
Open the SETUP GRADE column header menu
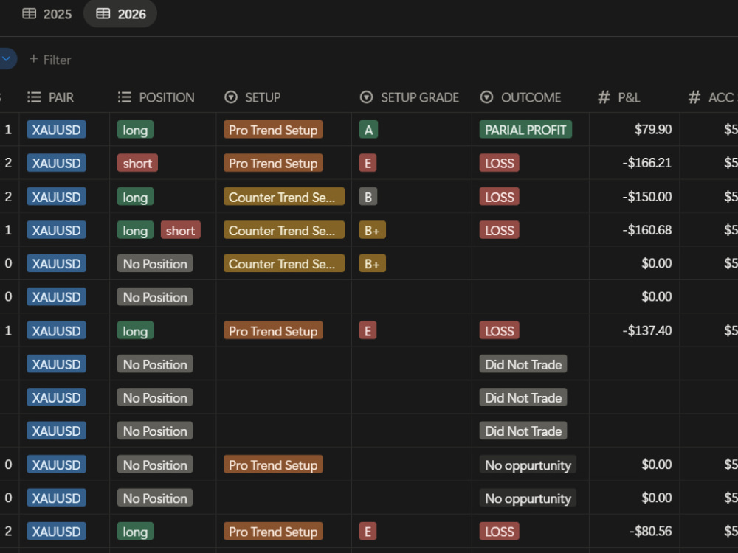coord(410,97)
